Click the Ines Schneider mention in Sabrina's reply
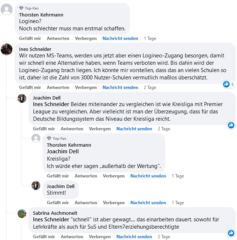The height and width of the screenshot is (240, 237). [x=51, y=220]
